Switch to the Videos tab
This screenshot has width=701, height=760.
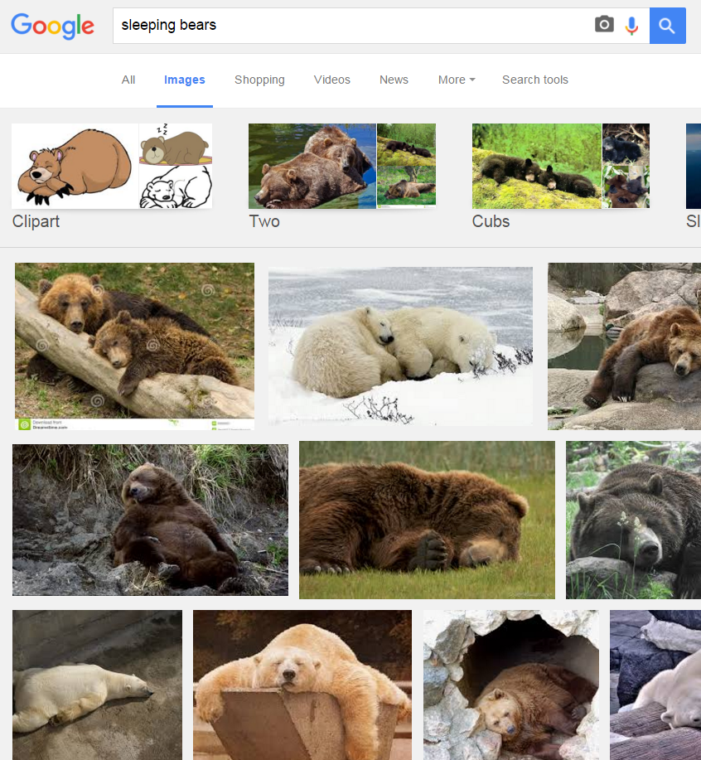pyautogui.click(x=331, y=80)
